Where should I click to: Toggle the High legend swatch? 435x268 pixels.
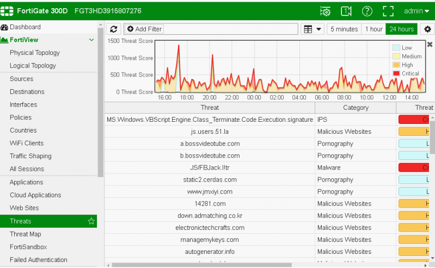[396, 65]
